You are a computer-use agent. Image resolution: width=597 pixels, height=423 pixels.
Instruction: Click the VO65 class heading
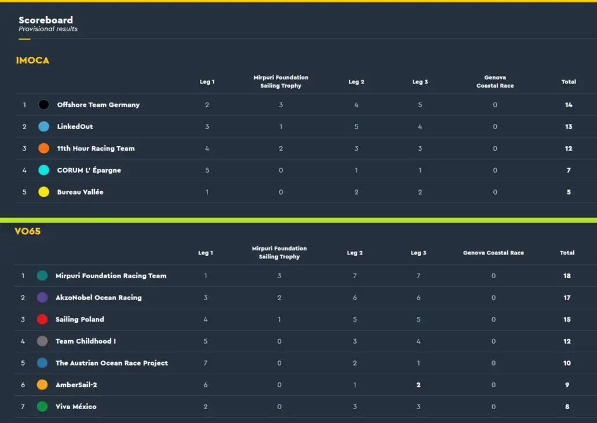[27, 231]
